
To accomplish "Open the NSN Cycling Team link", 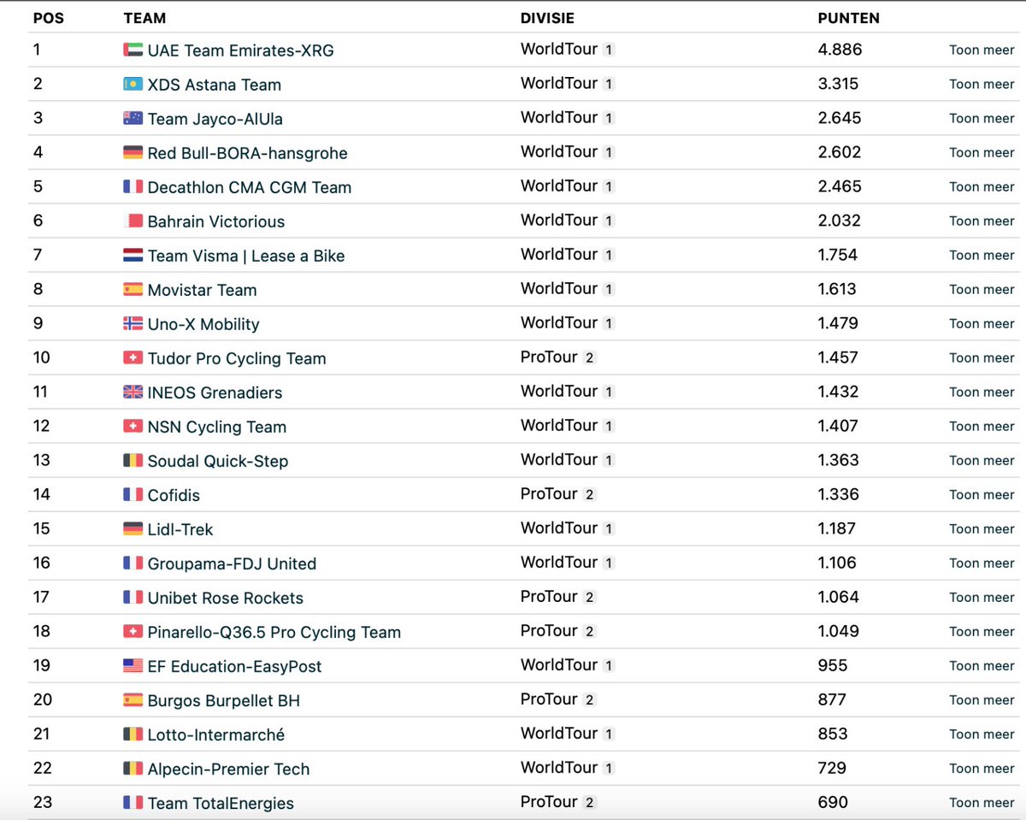I will click(216, 427).
